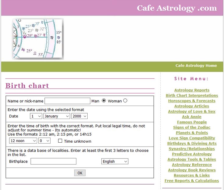Open Synastry/Relationships link
The width and height of the screenshot is (224, 190).
coord(192,149)
